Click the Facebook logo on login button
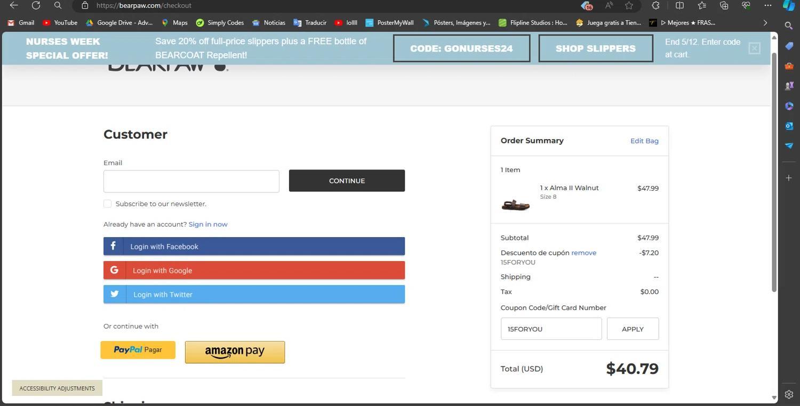This screenshot has width=800, height=406. click(x=113, y=246)
